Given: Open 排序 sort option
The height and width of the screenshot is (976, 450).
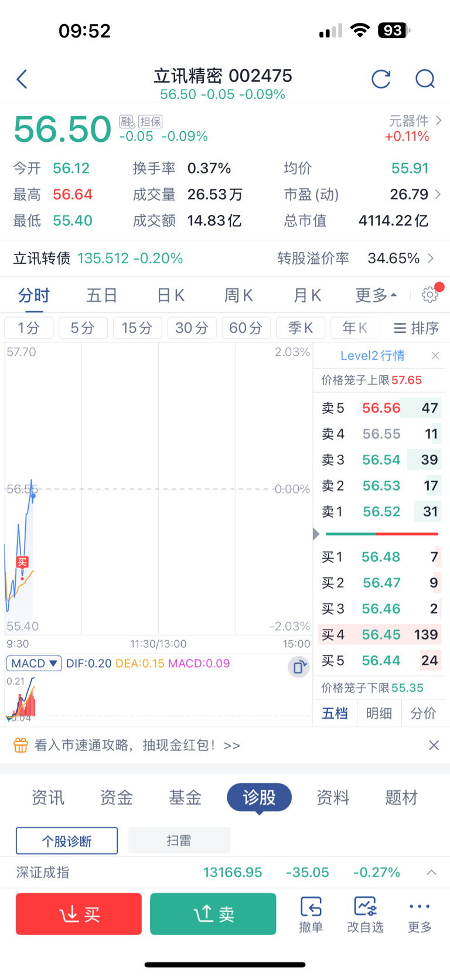Looking at the screenshot, I should pyautogui.click(x=417, y=328).
